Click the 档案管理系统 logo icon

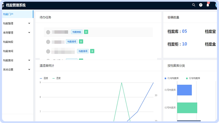point(3,5)
